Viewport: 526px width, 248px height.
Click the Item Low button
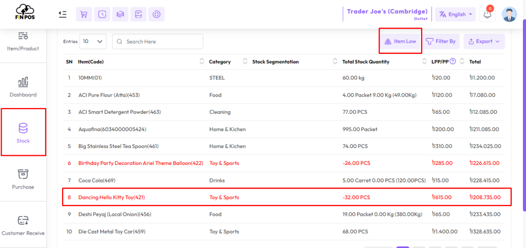(x=401, y=42)
